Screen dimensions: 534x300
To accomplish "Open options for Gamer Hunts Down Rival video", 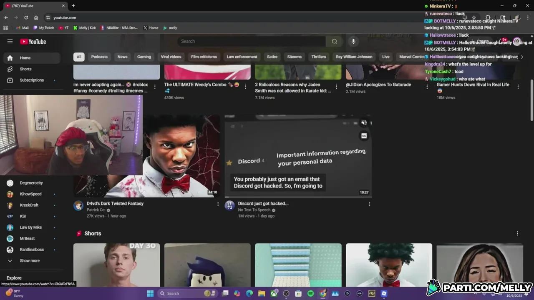I will pos(518,87).
